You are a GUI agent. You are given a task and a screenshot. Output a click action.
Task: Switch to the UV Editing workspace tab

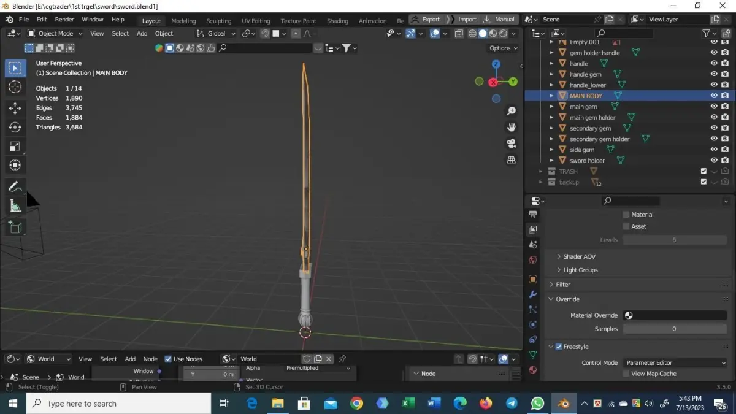point(256,20)
